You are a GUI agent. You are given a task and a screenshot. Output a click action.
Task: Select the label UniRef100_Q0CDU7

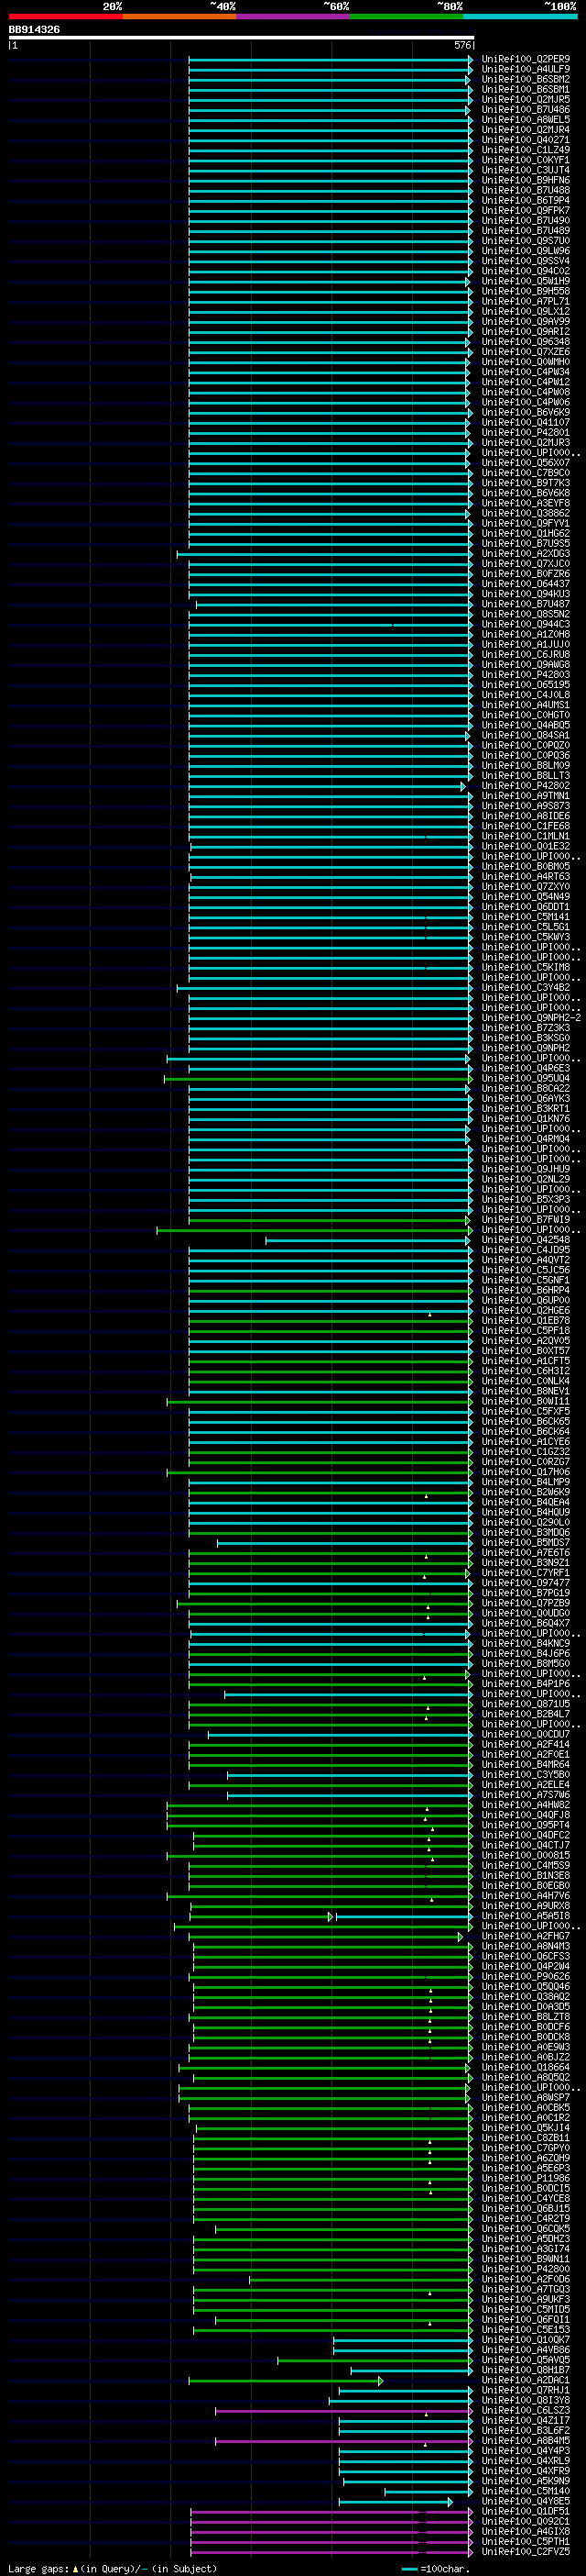(526, 1735)
